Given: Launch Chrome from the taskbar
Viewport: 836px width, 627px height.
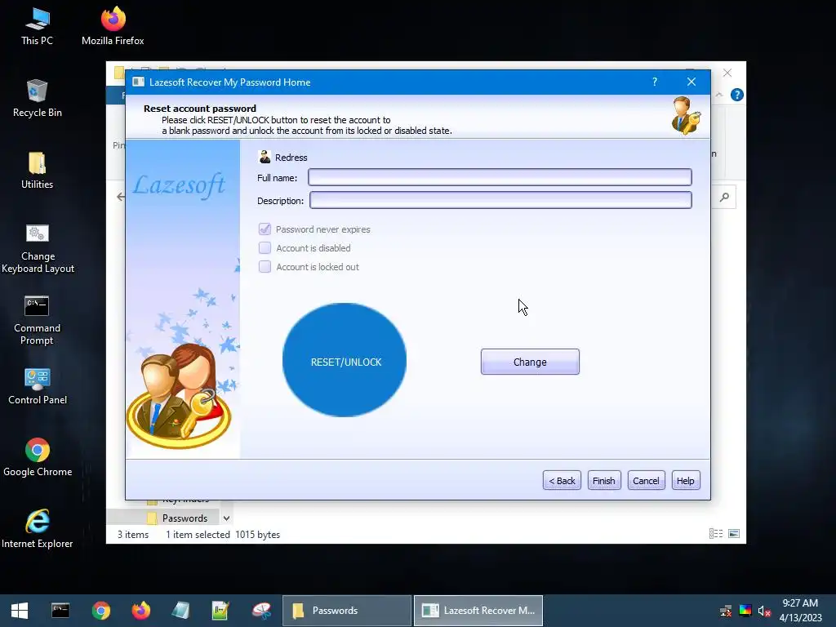Looking at the screenshot, I should (x=100, y=611).
